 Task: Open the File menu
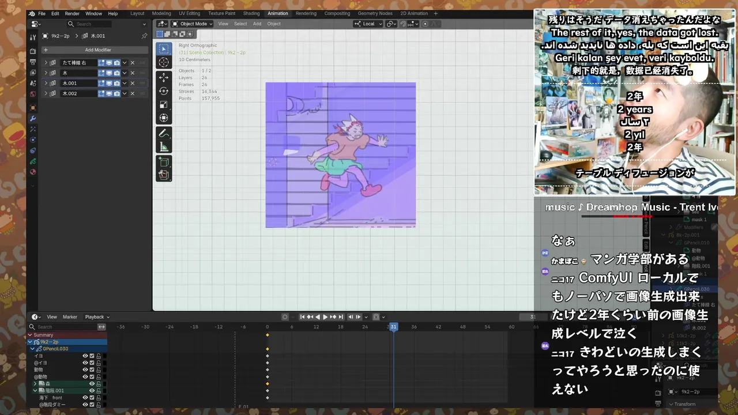click(42, 13)
